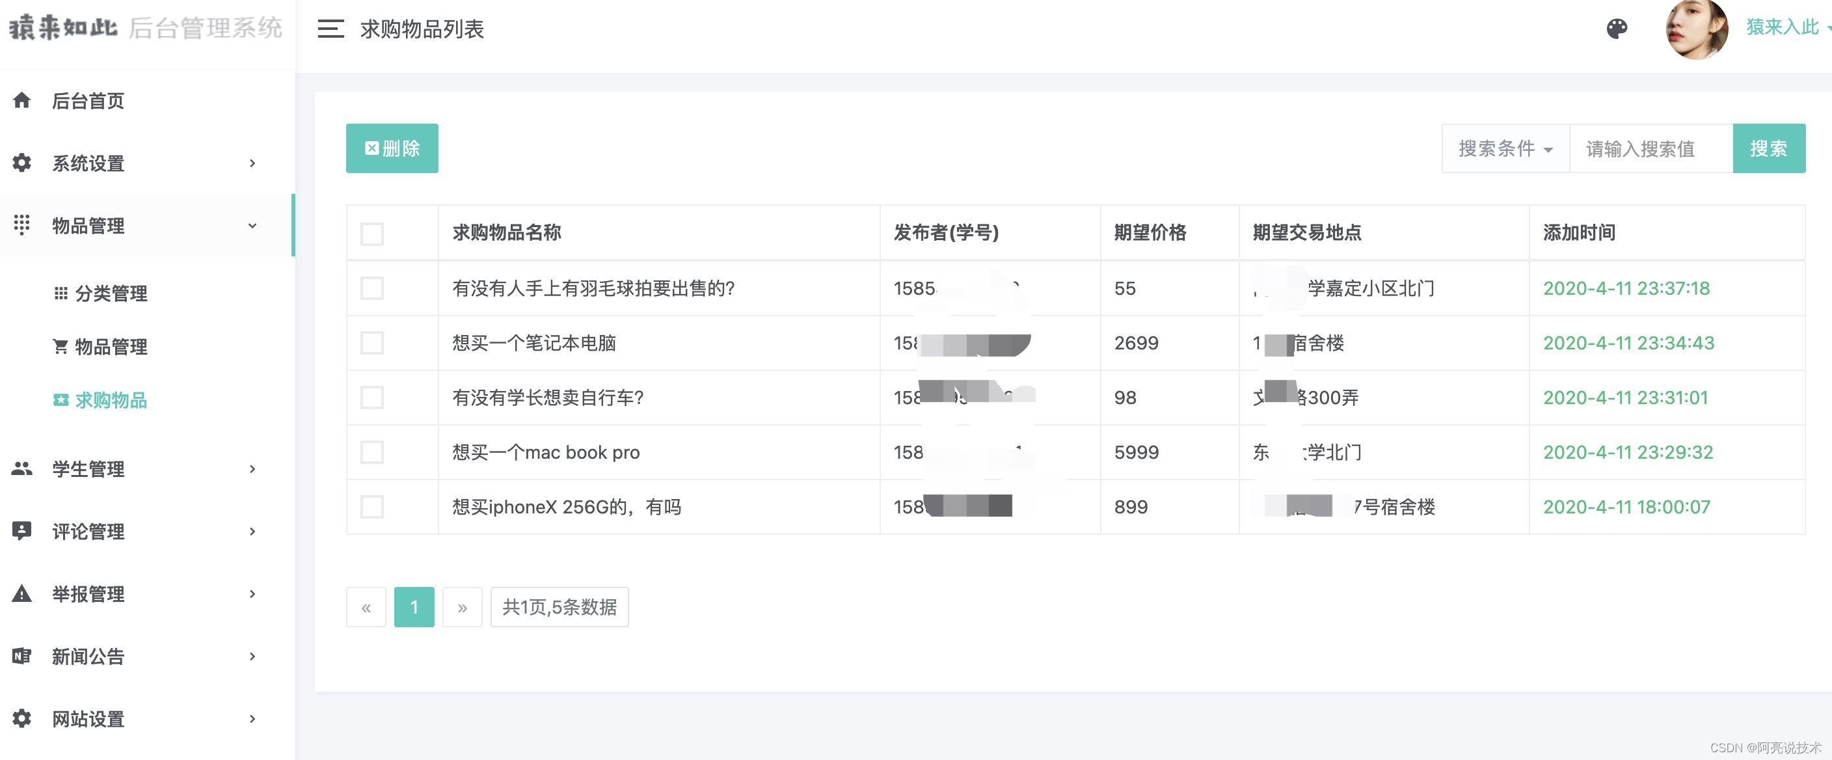Click the warning triangle icon for 举报管理
The image size is (1832, 760).
click(22, 593)
